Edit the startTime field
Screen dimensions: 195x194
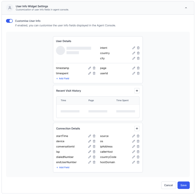pyautogui.click(x=90, y=136)
